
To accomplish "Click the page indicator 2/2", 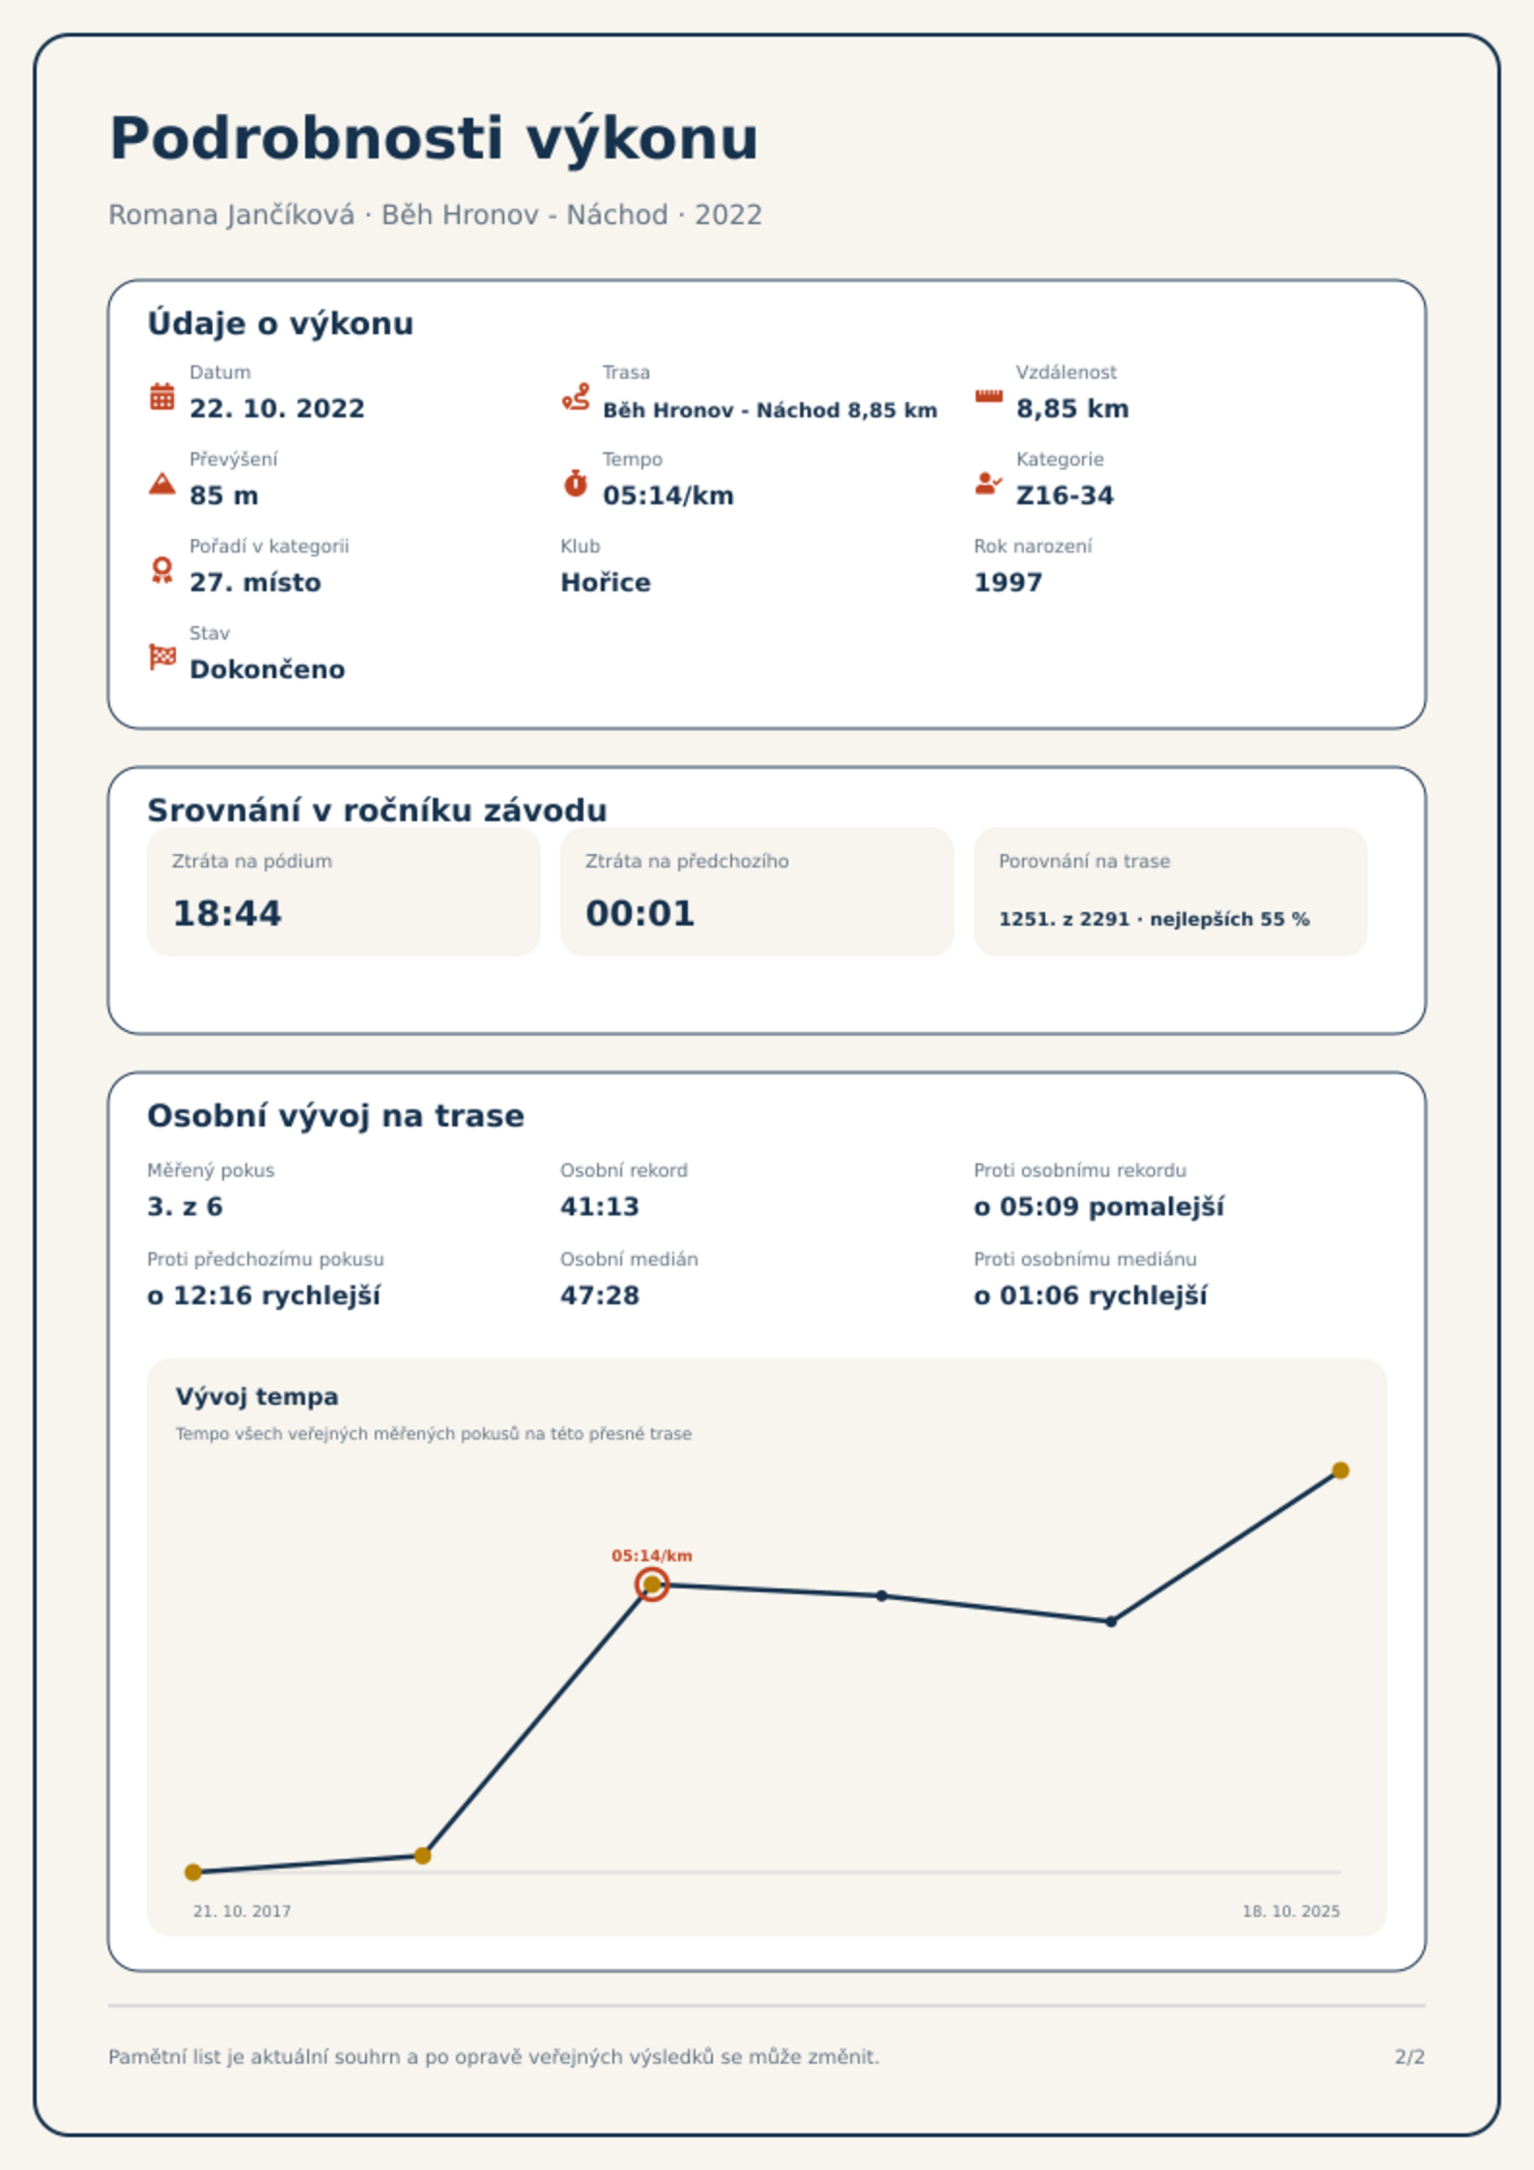I will pyautogui.click(x=1409, y=2057).
